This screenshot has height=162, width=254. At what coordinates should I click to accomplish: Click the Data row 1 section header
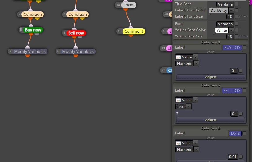(x=211, y=42)
